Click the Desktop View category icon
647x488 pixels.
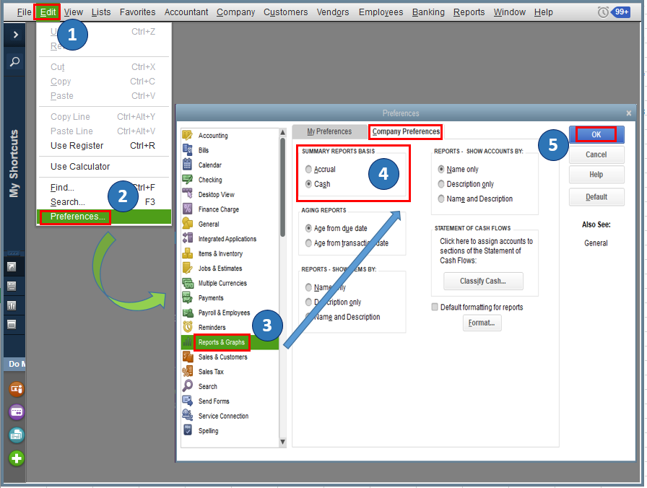pyautogui.click(x=187, y=194)
